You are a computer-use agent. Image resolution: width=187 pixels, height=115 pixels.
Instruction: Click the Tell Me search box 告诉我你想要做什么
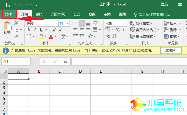pyautogui.click(x=152, y=15)
